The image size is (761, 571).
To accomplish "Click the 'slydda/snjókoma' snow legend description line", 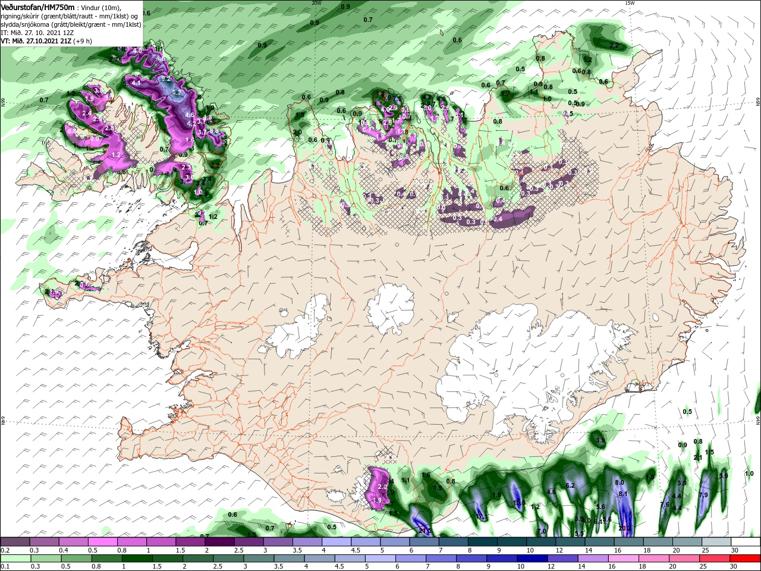I will point(71,24).
